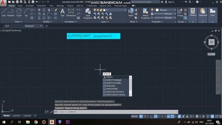Click the Erase tool icon
Image resolution: width=222 pixels, height=125 pixels.
tap(55, 10)
